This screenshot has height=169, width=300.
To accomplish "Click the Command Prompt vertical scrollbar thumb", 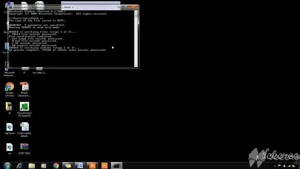I will point(136,16).
